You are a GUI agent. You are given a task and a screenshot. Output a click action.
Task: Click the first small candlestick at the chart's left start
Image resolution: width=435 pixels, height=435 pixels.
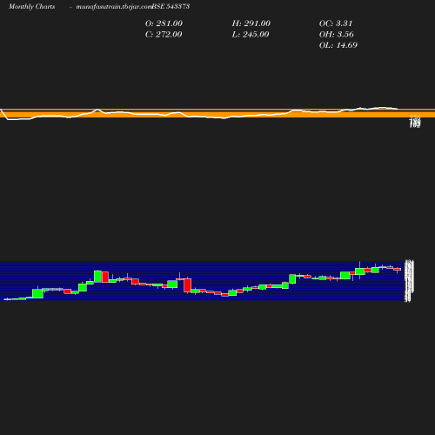point(7,299)
